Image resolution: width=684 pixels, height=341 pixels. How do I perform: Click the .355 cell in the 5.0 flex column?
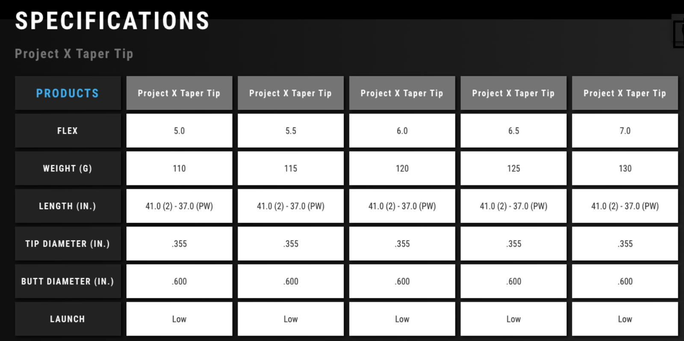coord(179,244)
